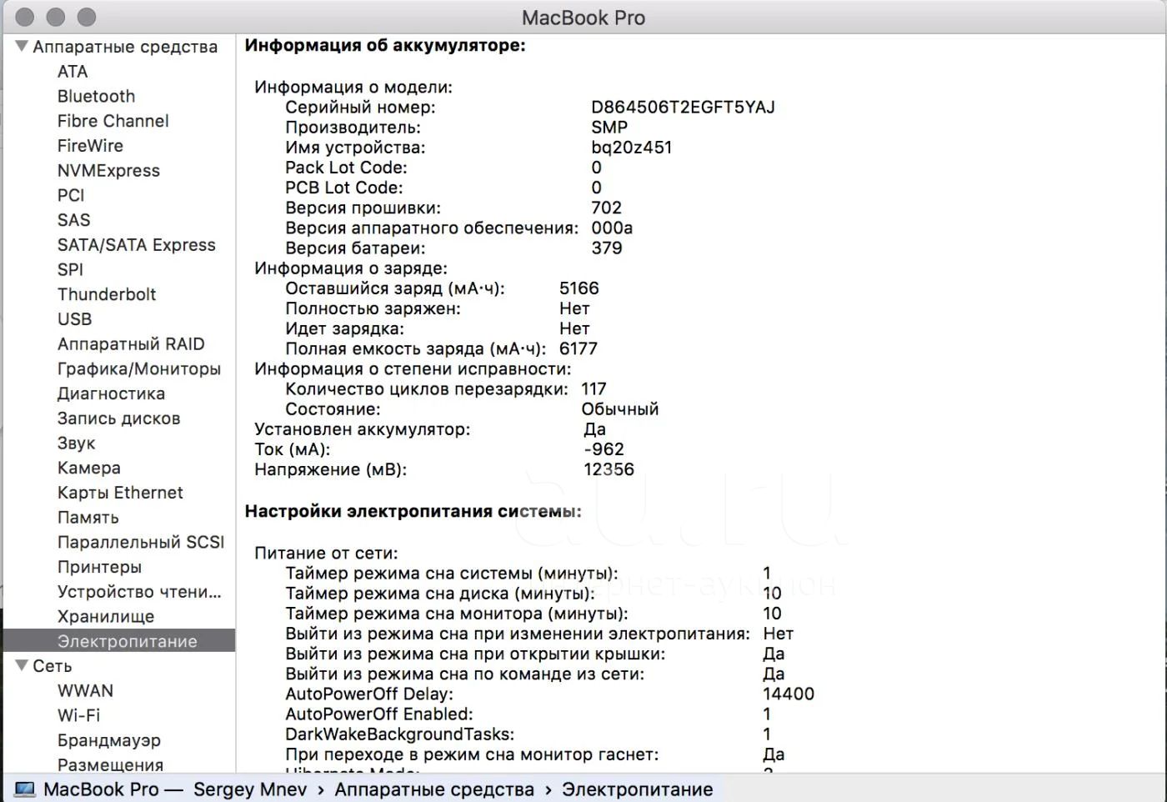This screenshot has width=1167, height=802.
Task: Click AutoPowerOff Delay value 14400
Action: tap(789, 694)
